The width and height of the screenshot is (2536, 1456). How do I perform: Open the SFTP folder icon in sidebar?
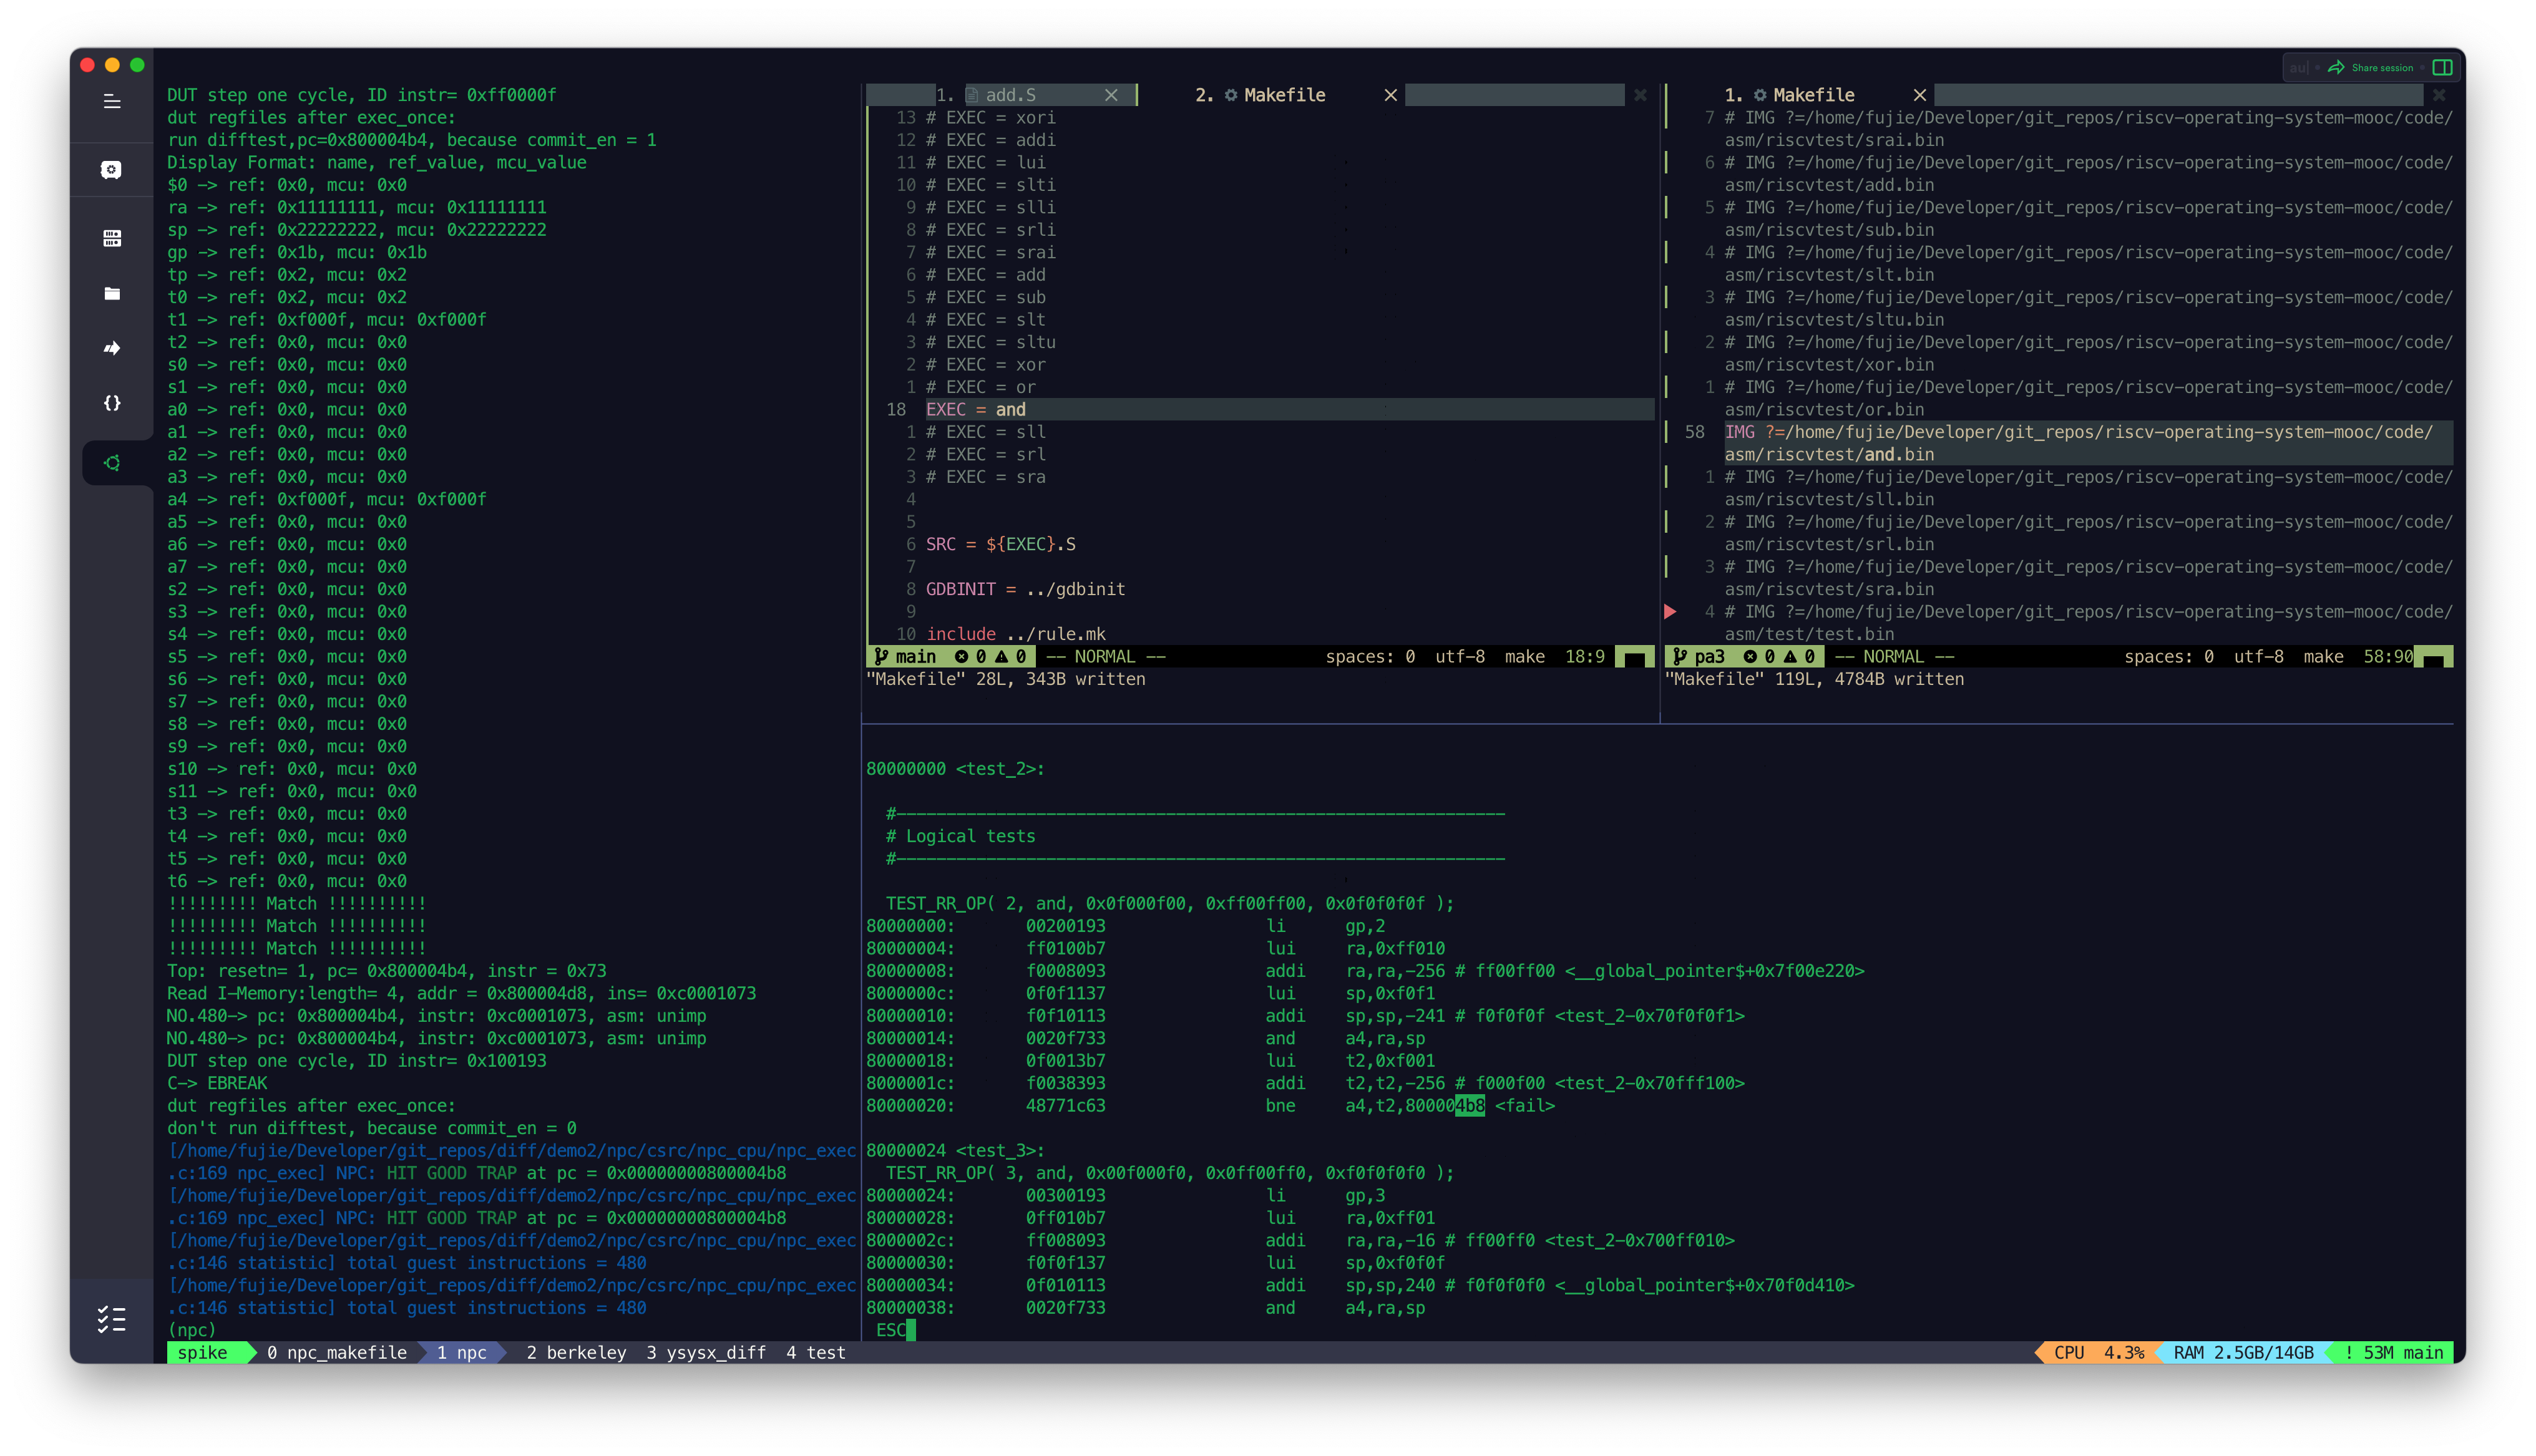[112, 293]
